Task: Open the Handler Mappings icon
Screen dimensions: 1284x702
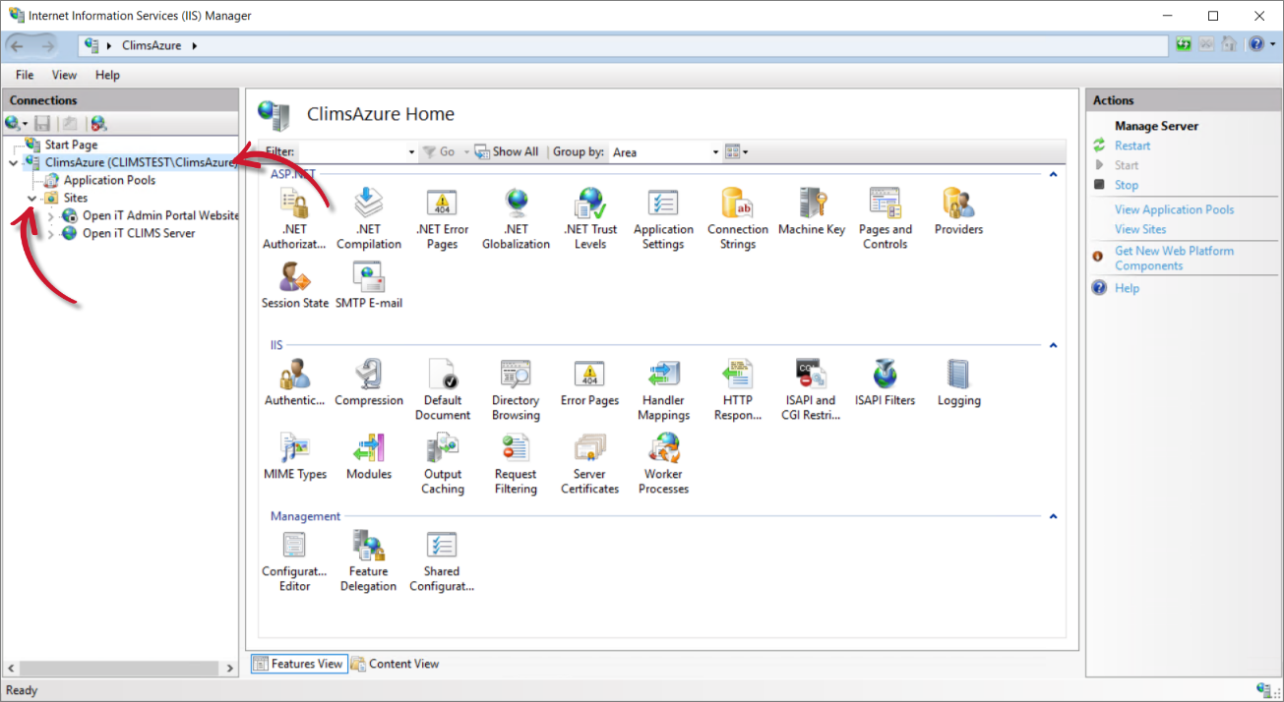Action: pyautogui.click(x=663, y=389)
